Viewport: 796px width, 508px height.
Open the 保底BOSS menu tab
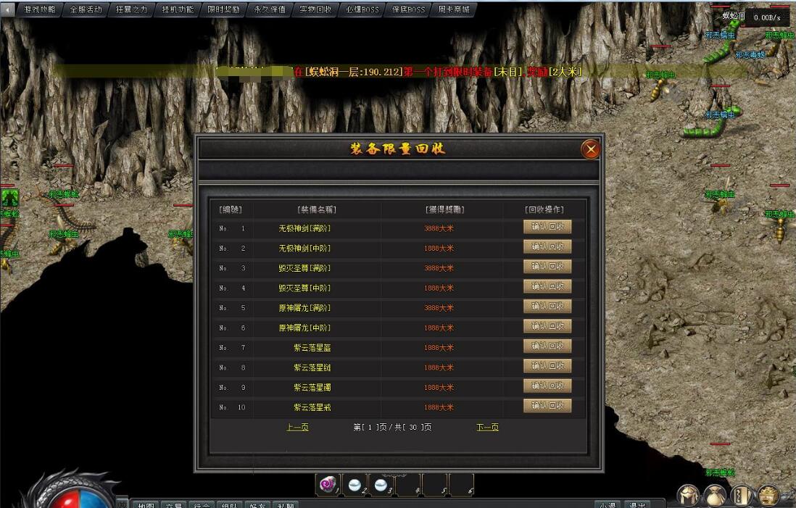coord(408,9)
